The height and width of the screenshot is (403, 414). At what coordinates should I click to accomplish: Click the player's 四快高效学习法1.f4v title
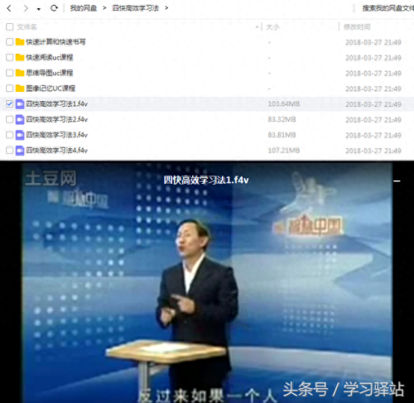206,180
